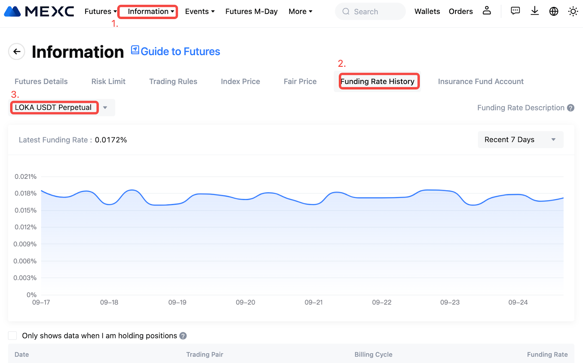Open the chat support icon
Image resolution: width=583 pixels, height=363 pixels.
tap(515, 11)
